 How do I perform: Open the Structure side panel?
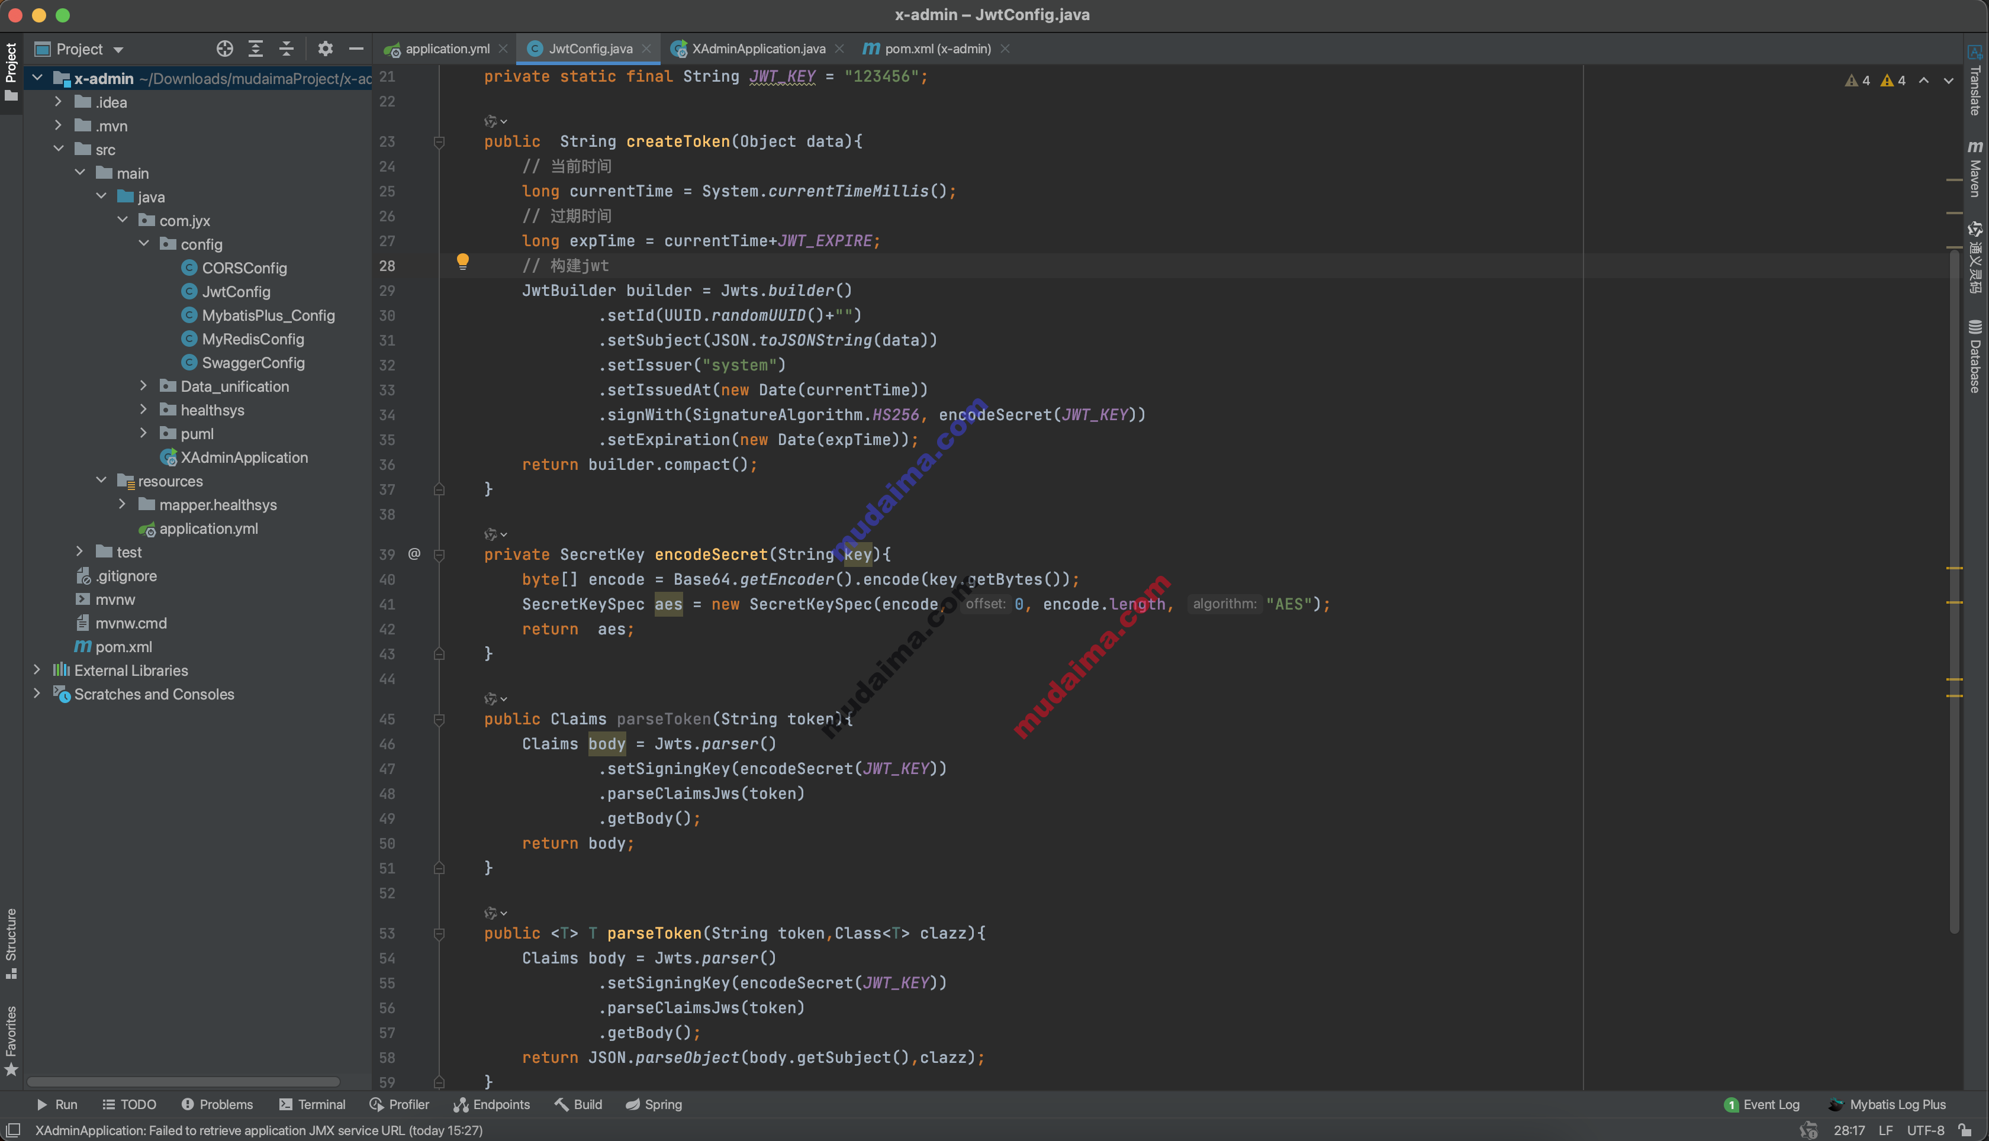(11, 943)
